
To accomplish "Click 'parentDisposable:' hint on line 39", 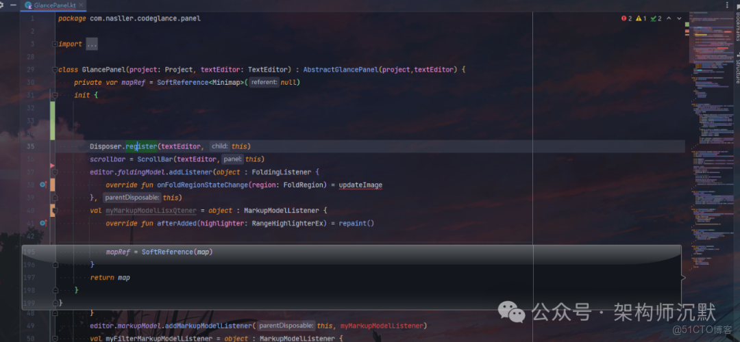I will [132, 198].
